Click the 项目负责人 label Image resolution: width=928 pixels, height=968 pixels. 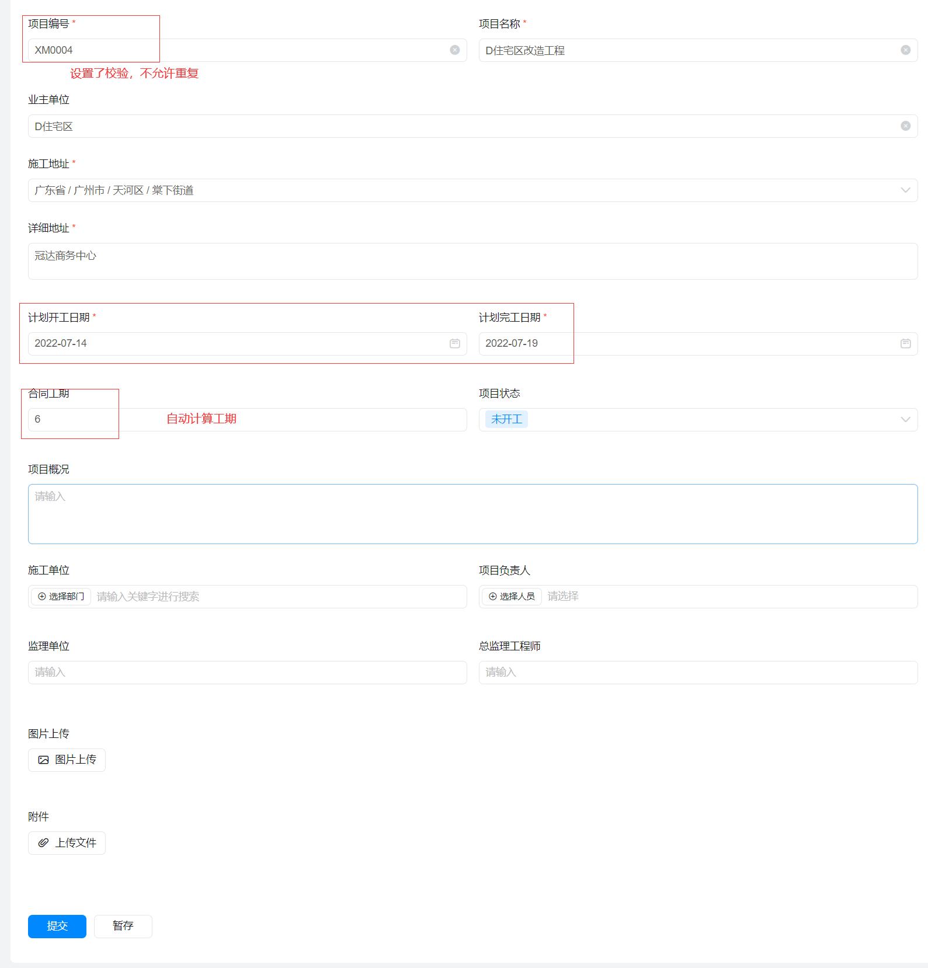pos(505,570)
